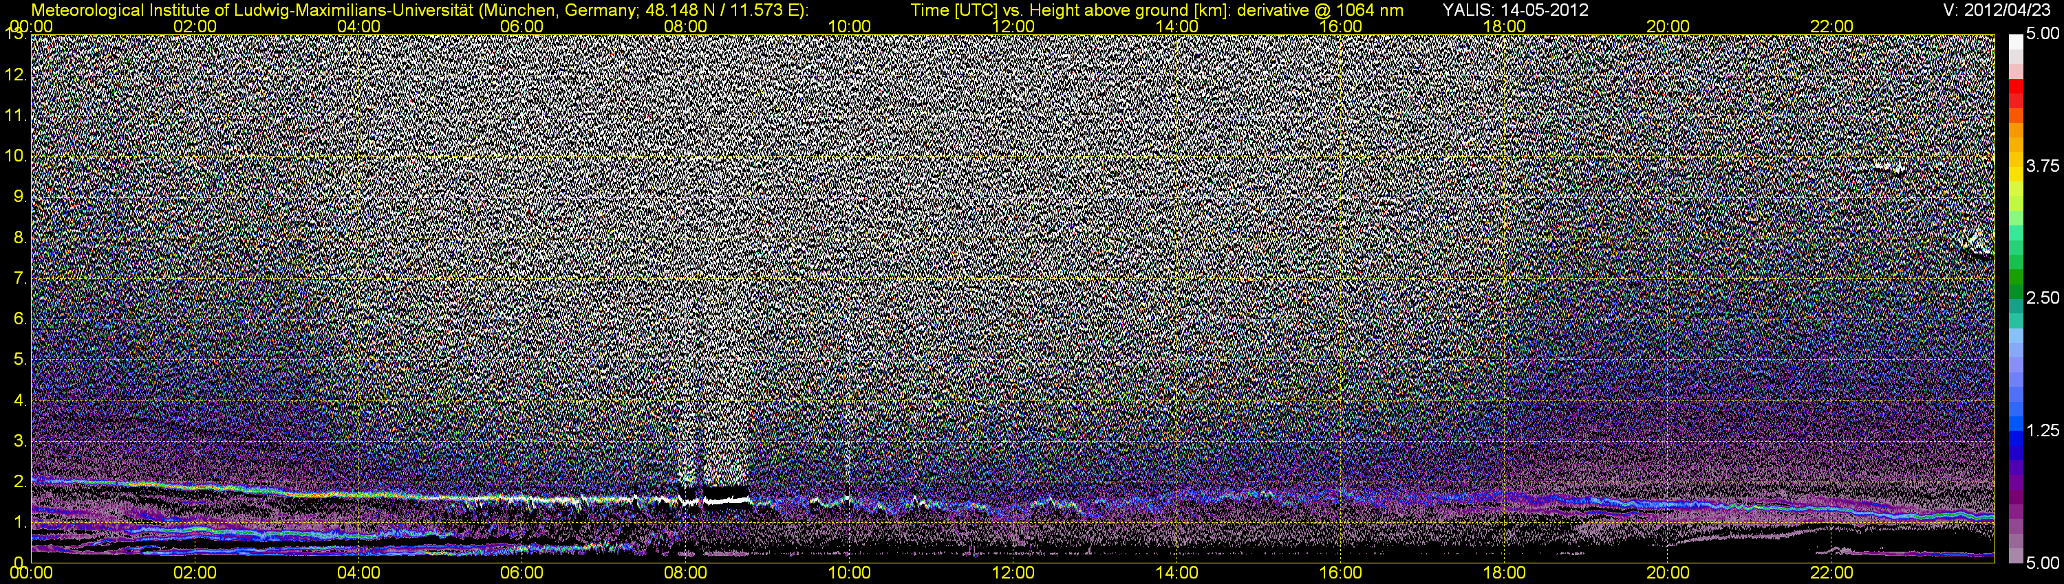
Task: Click the 04:00 label on the bottom time axis
Action: point(358,573)
